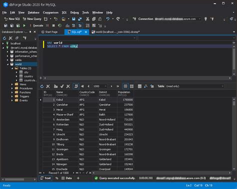Screen dimensions: 237x189
Task: Refresh the Database Explorer tree
Action: pyautogui.click(x=4, y=38)
